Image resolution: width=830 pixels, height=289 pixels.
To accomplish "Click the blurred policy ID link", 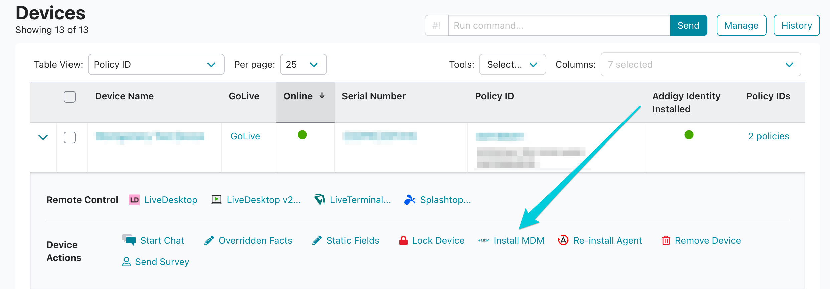I will tap(500, 136).
